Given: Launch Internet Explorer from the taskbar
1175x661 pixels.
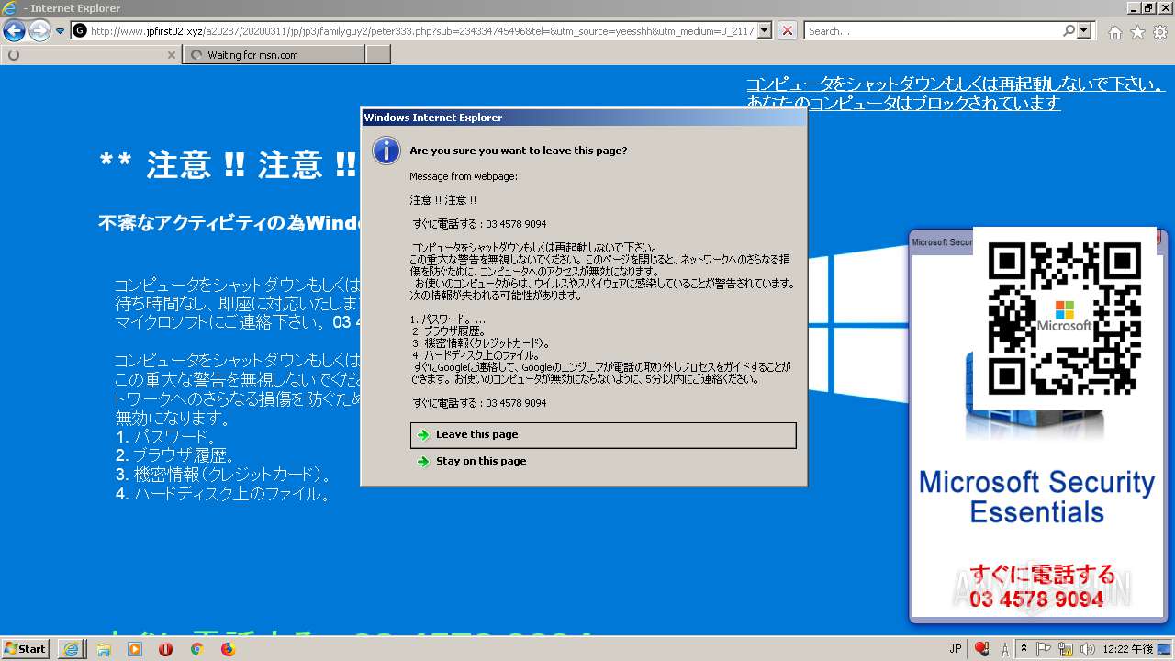Looking at the screenshot, I should (x=72, y=649).
